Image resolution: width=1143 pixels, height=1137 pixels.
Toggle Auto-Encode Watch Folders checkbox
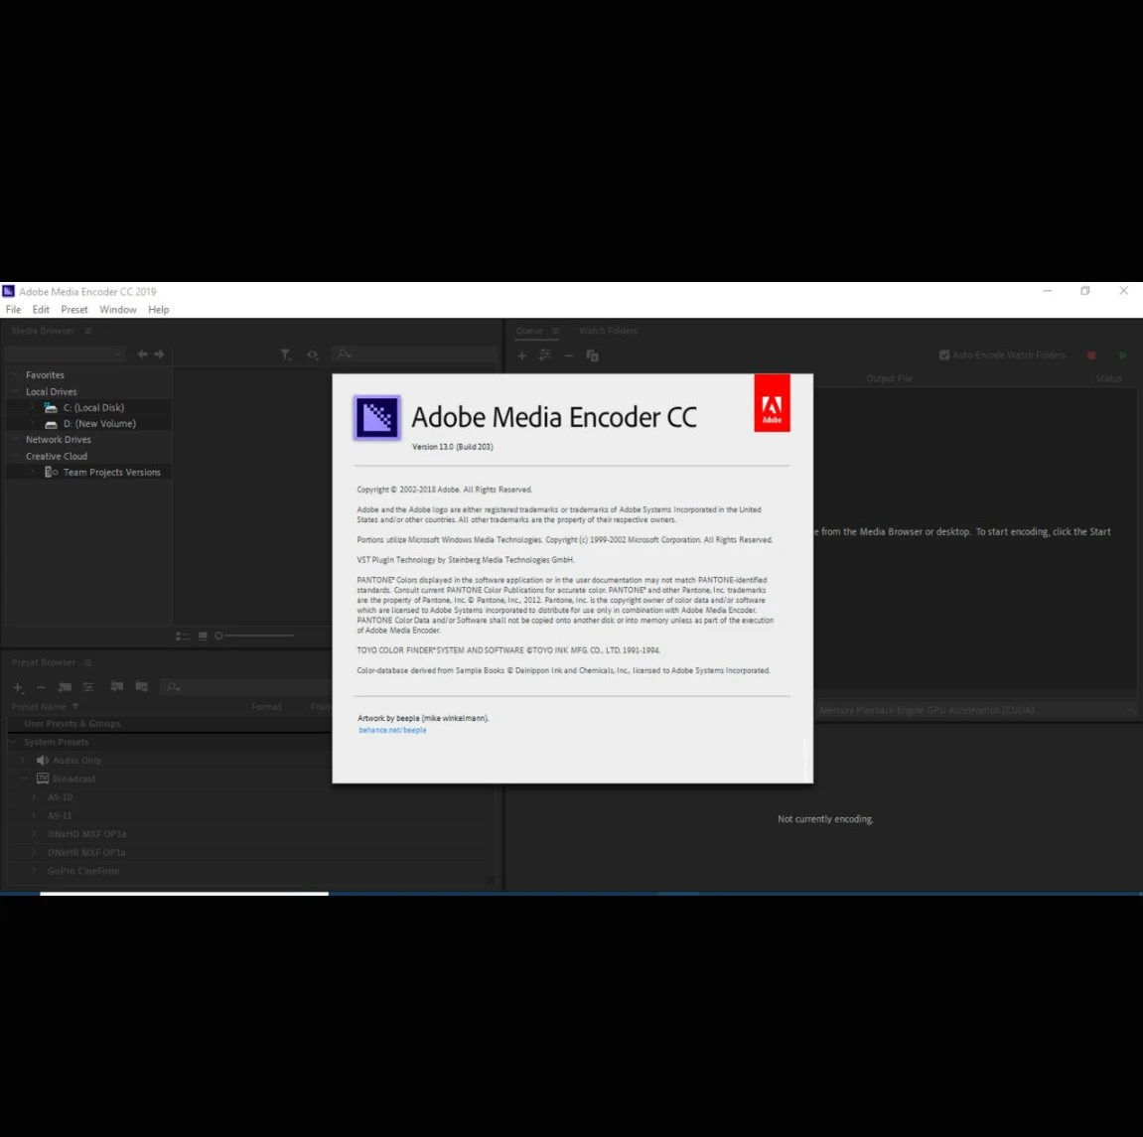pyautogui.click(x=944, y=355)
